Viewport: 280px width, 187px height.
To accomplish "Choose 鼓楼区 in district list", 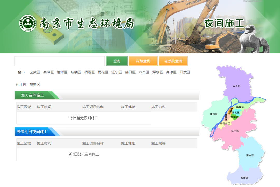I will click(x=76, y=72).
